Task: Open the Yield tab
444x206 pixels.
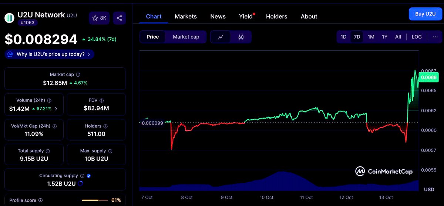Action: pos(246,16)
